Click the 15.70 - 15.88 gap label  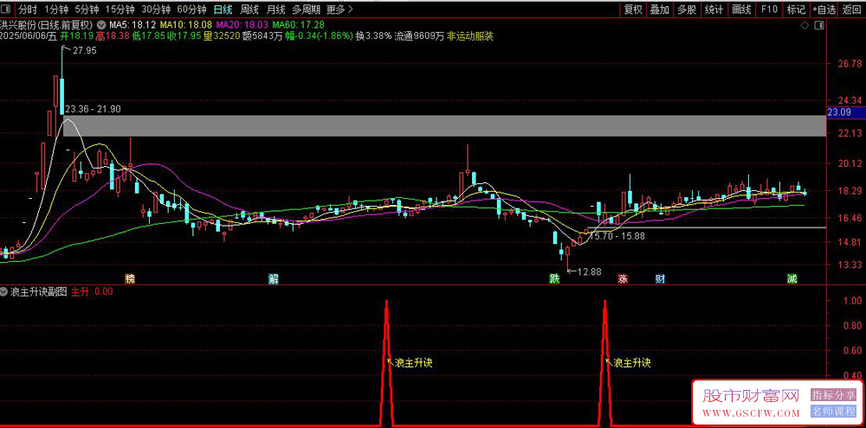click(x=617, y=235)
